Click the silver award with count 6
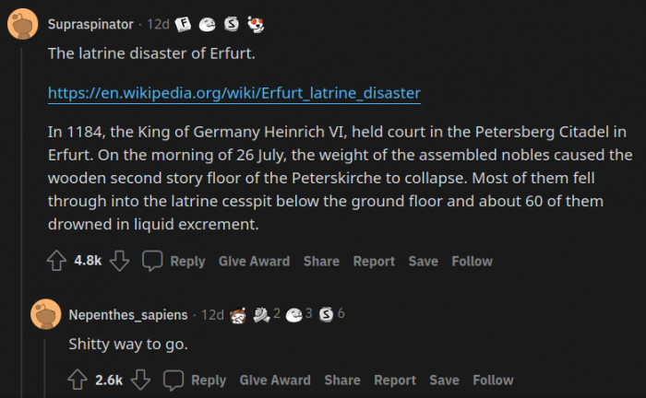 click(326, 314)
